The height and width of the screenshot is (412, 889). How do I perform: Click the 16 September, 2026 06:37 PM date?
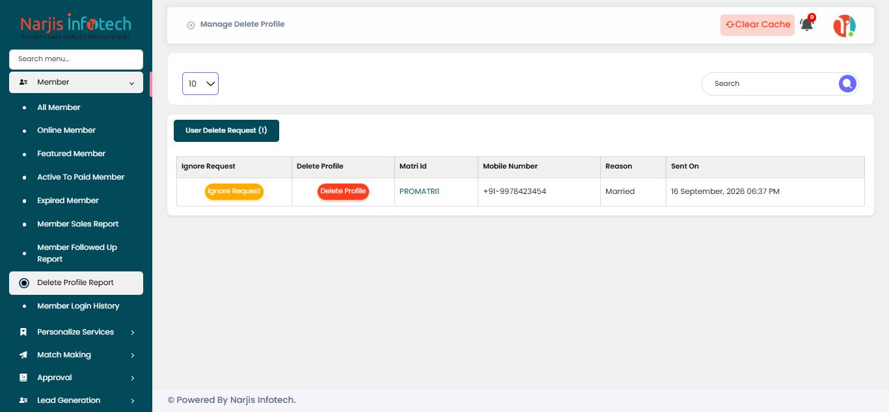[x=725, y=191]
